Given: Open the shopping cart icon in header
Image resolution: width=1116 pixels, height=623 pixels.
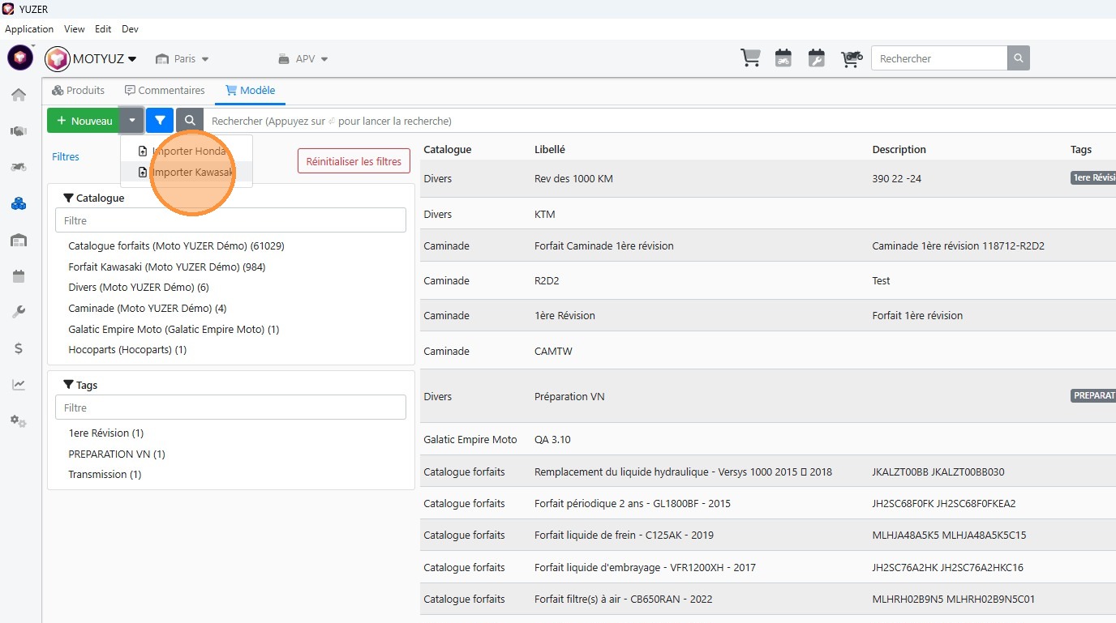Looking at the screenshot, I should coord(750,58).
